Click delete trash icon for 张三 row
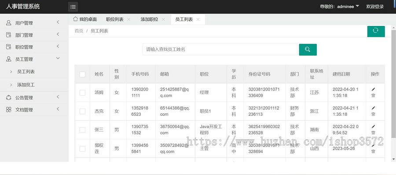Image resolution: width=396 pixels, height=175 pixels. [x=373, y=133]
